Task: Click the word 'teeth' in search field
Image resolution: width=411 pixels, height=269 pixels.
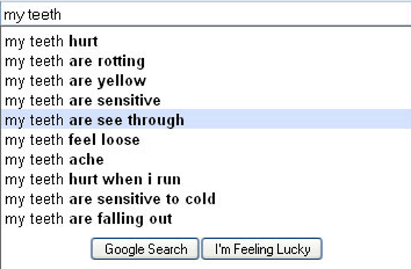Action: tap(45, 14)
